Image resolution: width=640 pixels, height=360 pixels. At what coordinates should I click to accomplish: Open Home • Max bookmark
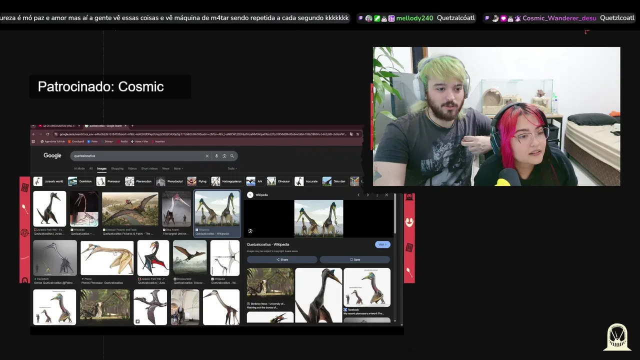pos(139,141)
